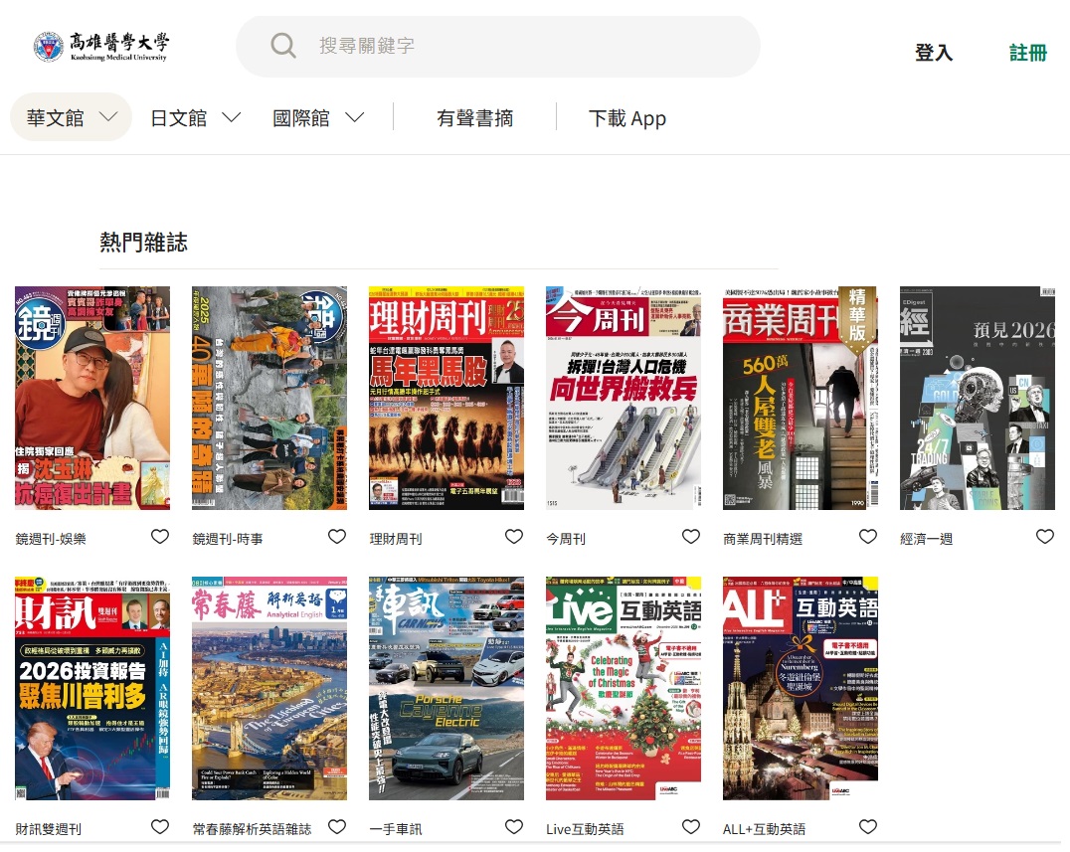Favorite Live互動英語 magazine

click(x=691, y=827)
